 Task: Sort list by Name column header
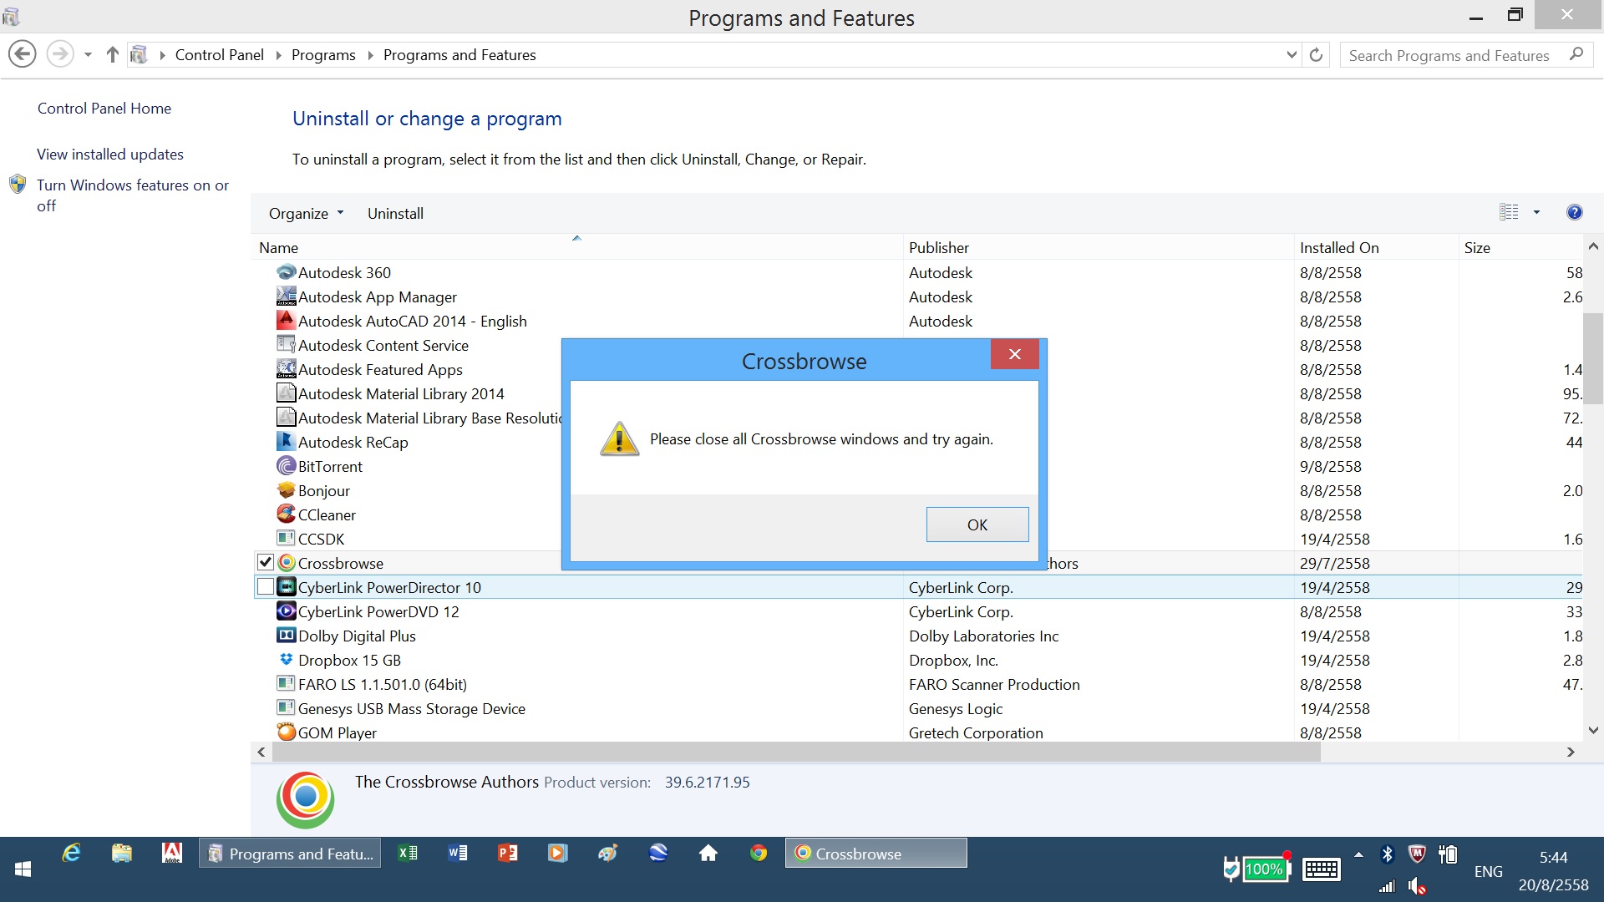[x=578, y=247]
